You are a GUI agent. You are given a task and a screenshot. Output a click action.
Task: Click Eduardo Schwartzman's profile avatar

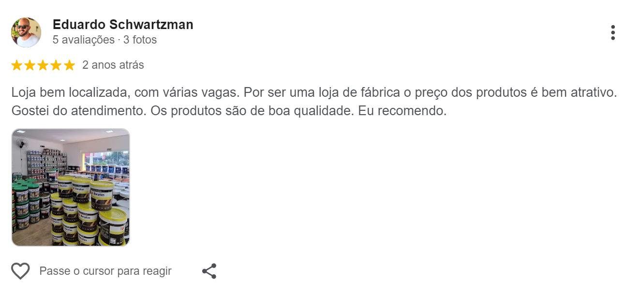click(x=26, y=32)
